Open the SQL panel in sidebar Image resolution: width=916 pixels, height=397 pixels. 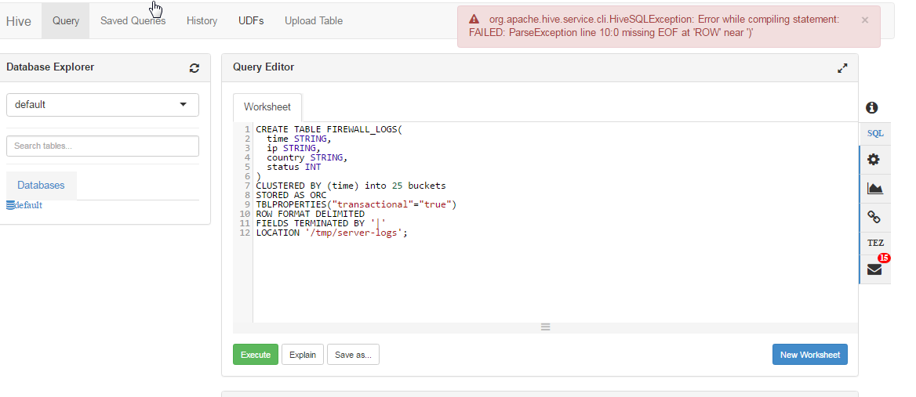(x=875, y=133)
